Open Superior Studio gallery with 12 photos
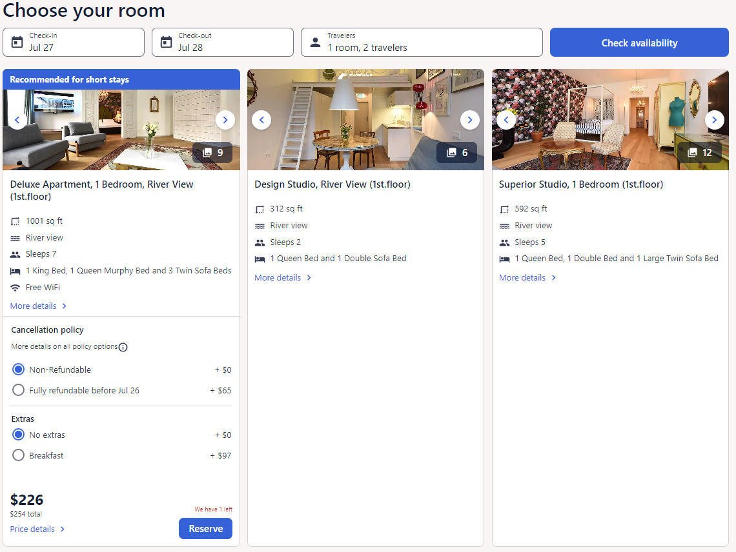 [700, 152]
